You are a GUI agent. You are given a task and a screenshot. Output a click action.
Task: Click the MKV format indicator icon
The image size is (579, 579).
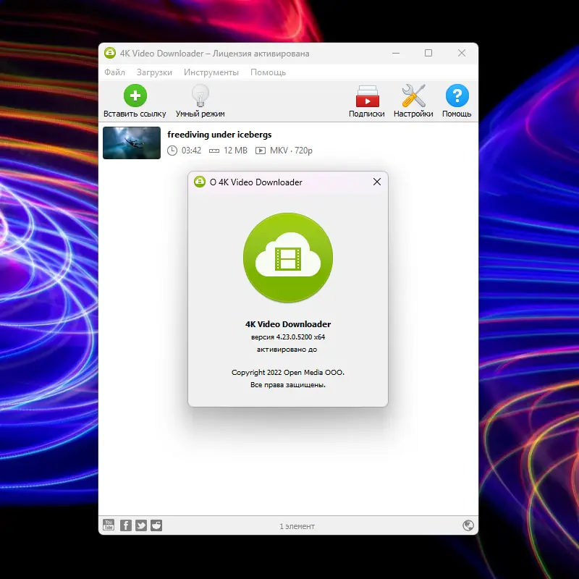[261, 151]
